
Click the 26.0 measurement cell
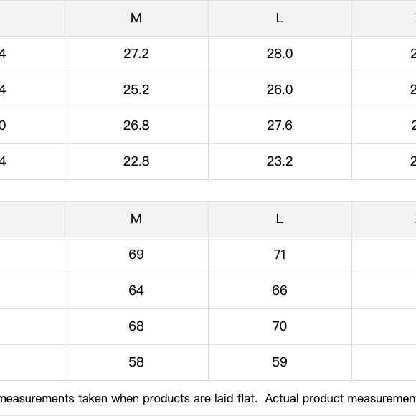[x=280, y=90]
